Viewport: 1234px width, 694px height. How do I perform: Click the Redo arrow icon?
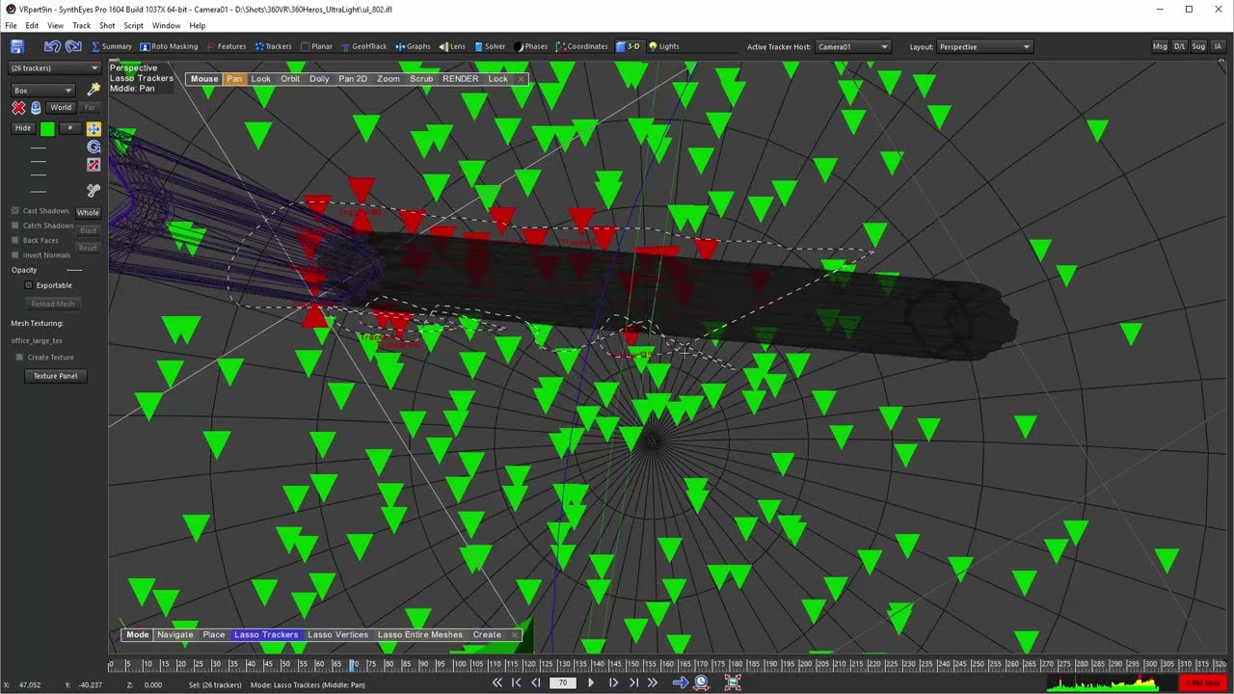[x=73, y=46]
